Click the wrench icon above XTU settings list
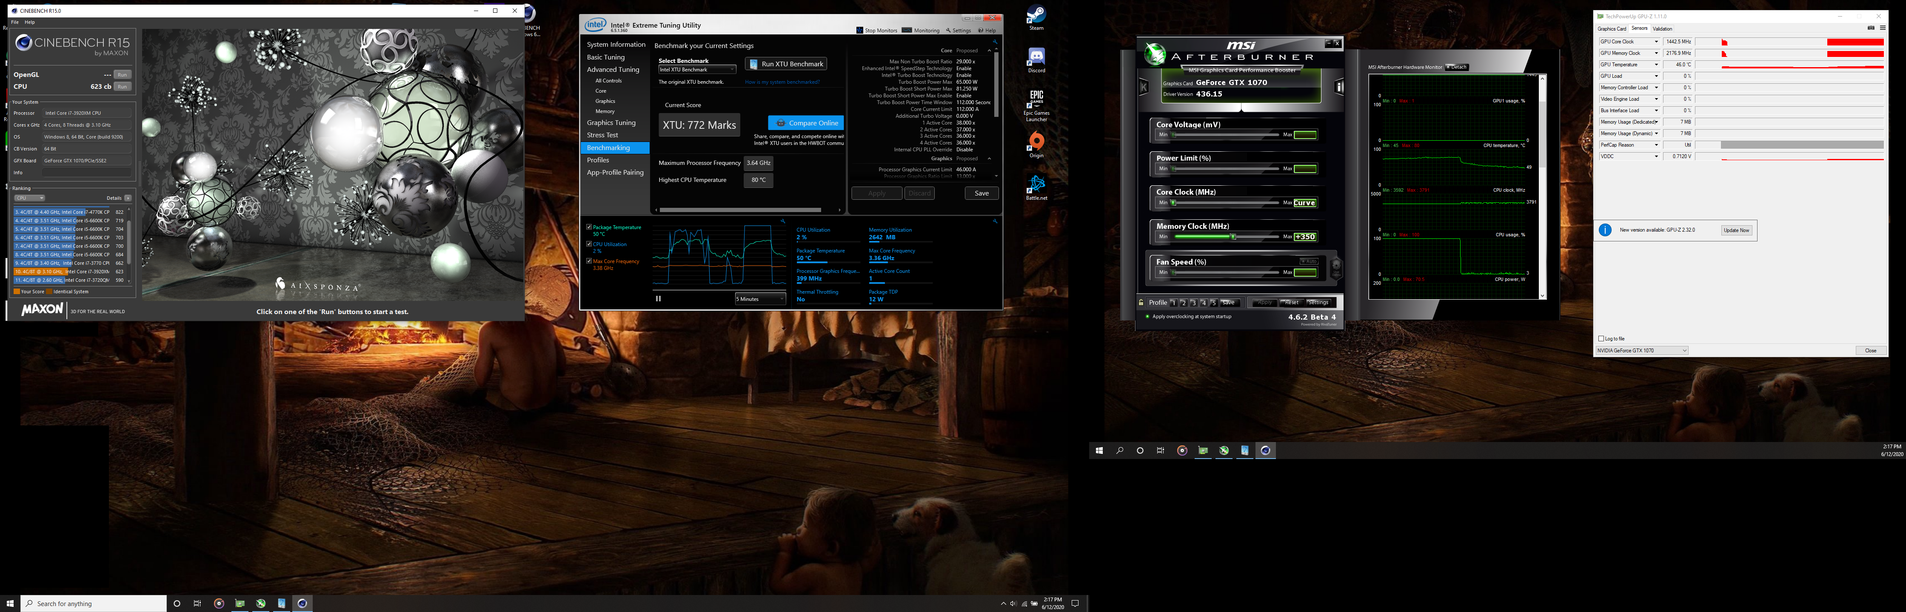1906x612 pixels. (995, 41)
